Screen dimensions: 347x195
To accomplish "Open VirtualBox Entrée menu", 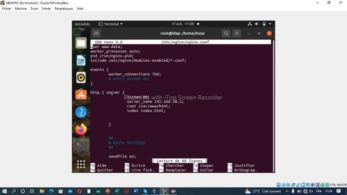I will pos(46,9).
